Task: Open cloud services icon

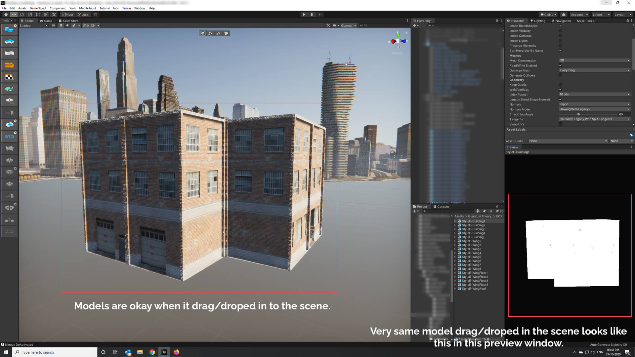Action: pyautogui.click(x=564, y=15)
